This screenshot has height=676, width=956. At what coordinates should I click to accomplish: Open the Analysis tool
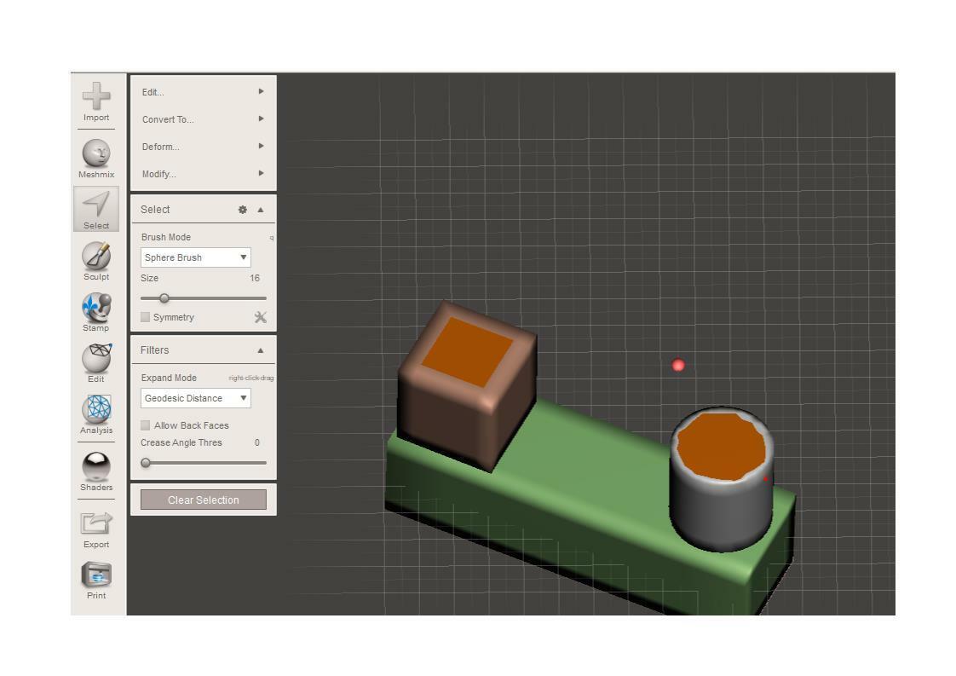(x=96, y=409)
